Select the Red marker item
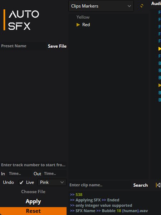The height and width of the screenshot is (215, 161). (86, 25)
